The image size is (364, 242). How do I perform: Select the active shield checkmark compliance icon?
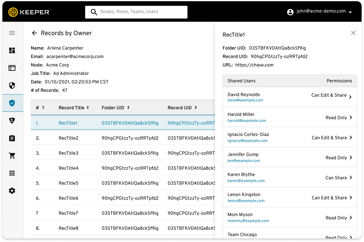12,103
